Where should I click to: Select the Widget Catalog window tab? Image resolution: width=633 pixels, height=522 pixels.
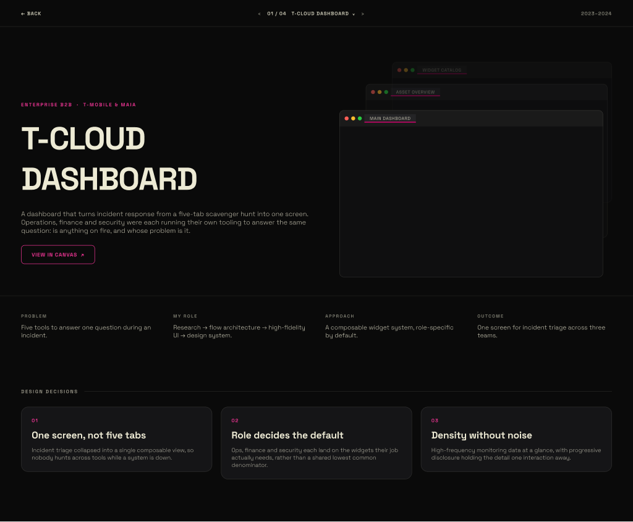pyautogui.click(x=441, y=70)
